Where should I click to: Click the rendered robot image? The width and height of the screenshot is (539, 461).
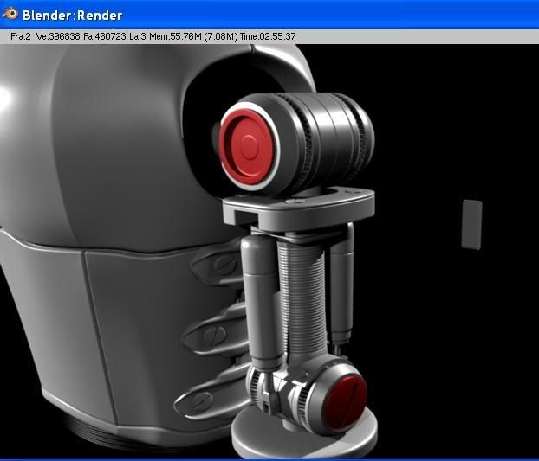[x=269, y=252]
